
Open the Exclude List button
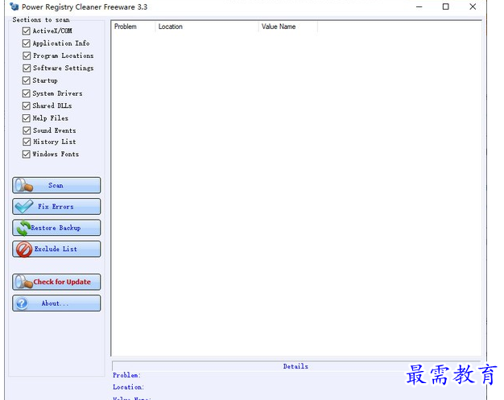point(56,249)
